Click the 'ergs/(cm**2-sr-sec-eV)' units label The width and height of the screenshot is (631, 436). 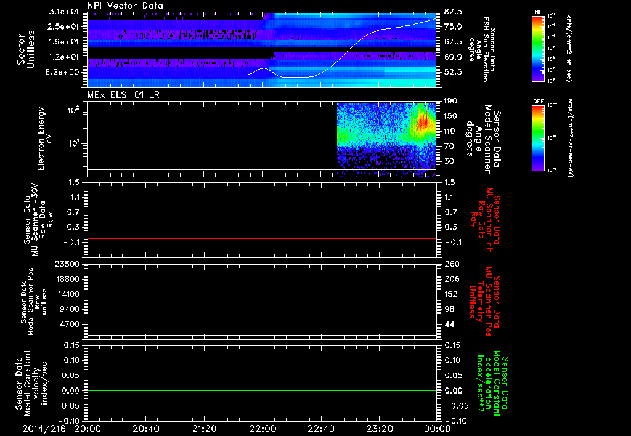coord(571,137)
